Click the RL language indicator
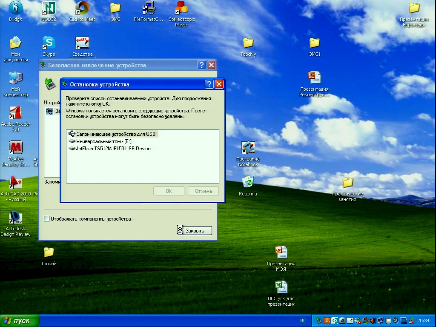 tap(303, 321)
